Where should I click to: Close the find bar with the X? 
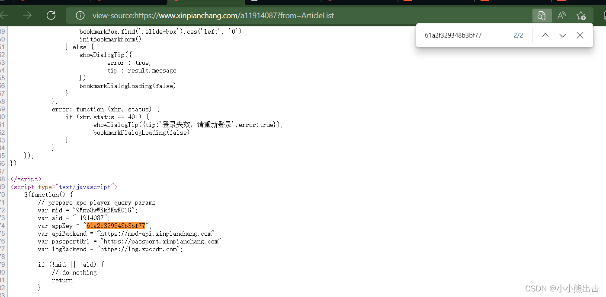coord(580,35)
